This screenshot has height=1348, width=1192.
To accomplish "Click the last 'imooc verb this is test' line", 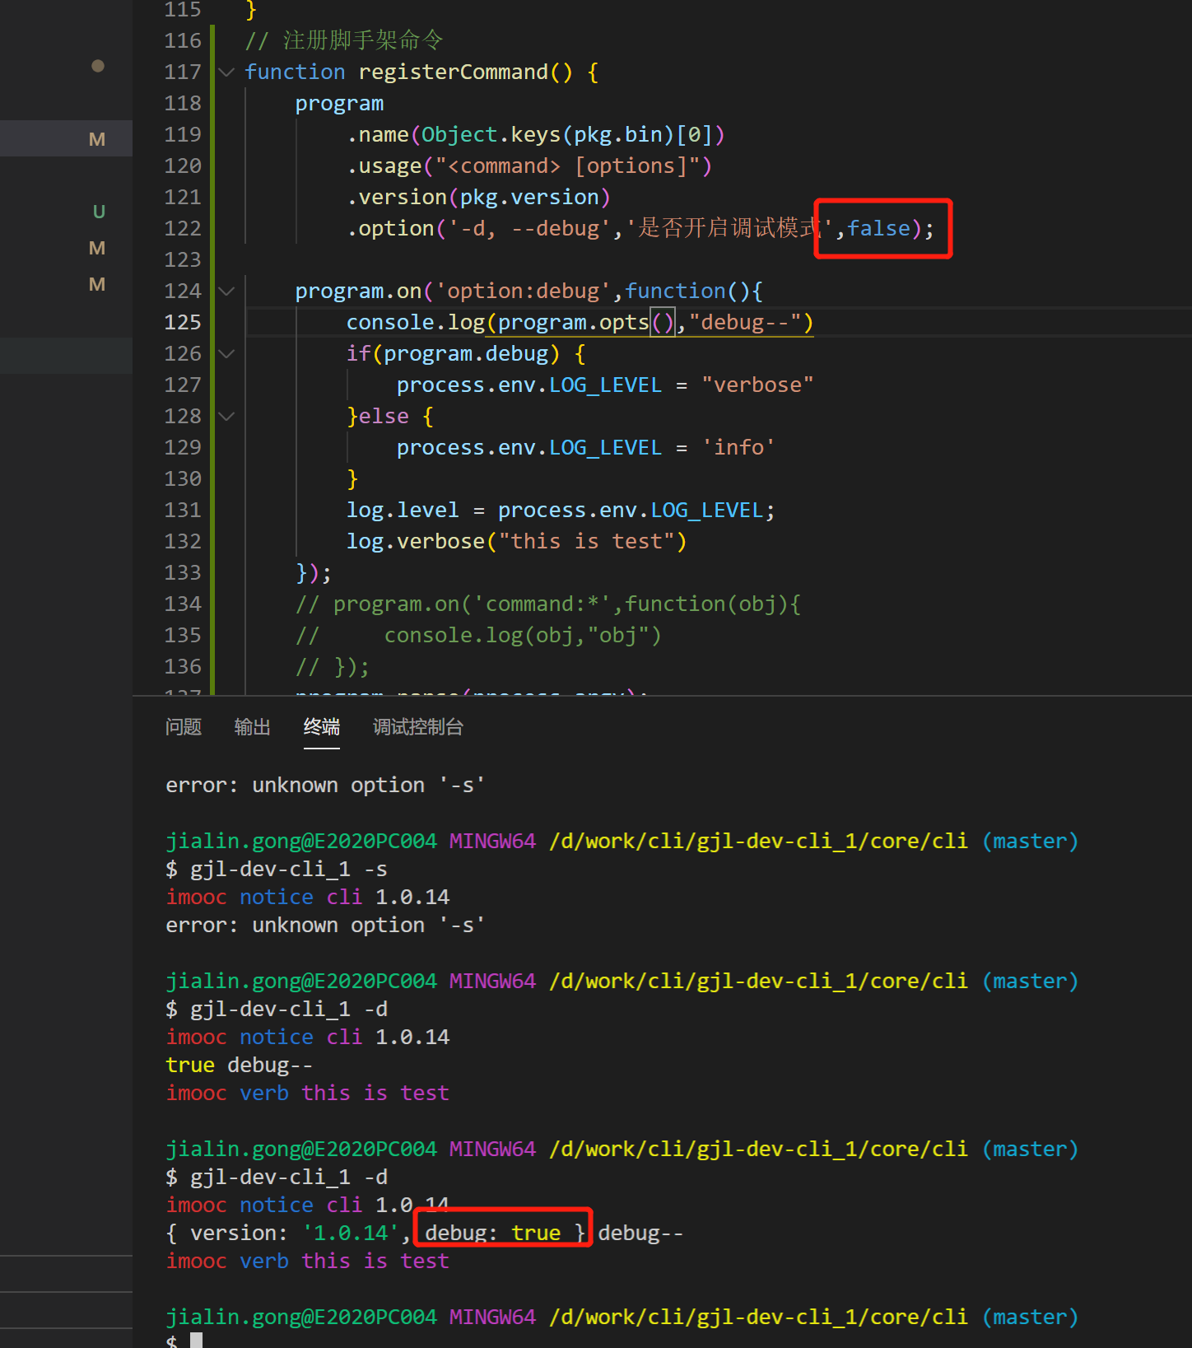I will [307, 1262].
